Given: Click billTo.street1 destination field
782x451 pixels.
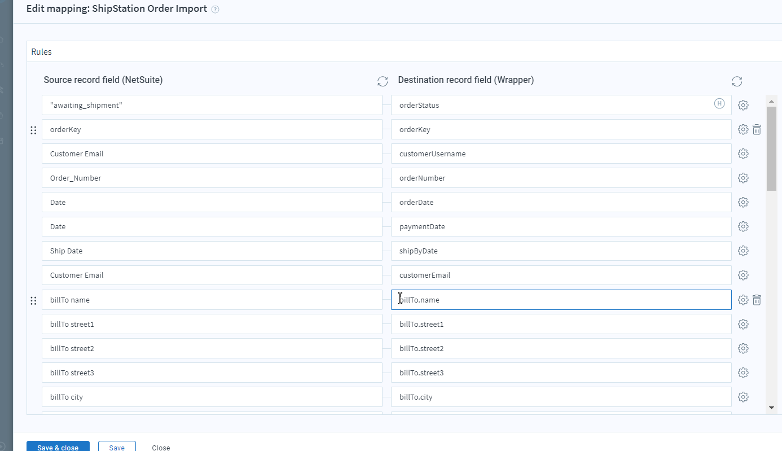Looking at the screenshot, I should click(561, 324).
